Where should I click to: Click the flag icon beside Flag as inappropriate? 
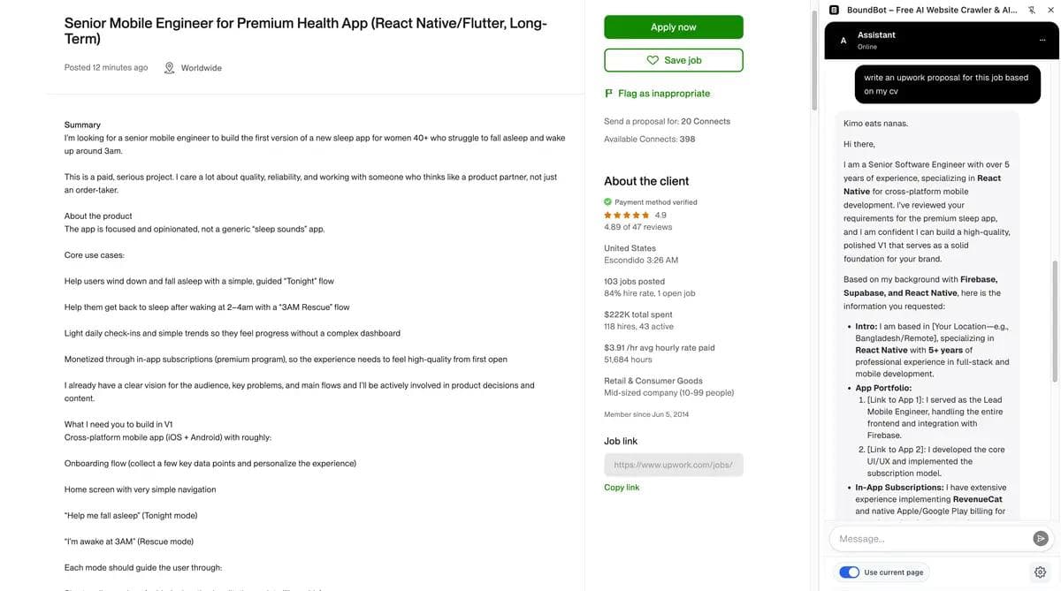[607, 91]
